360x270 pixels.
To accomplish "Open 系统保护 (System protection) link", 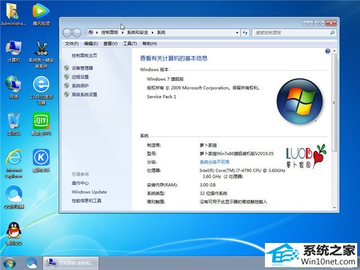I will (x=80, y=85).
